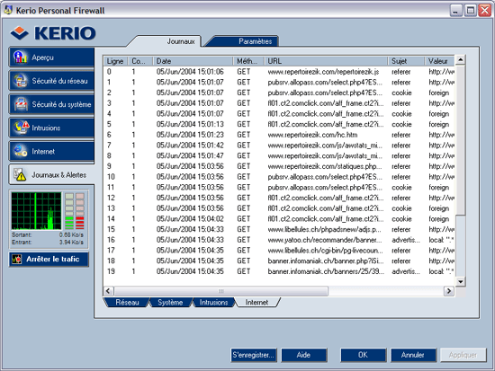Click row 2 pubsrv.allopass.com cookie URL
The width and height of the screenshot is (495, 371).
coord(325,93)
